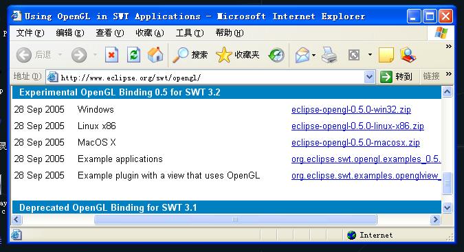Click the Mail envelope icon
464x252 pixels.
[x=302, y=55]
